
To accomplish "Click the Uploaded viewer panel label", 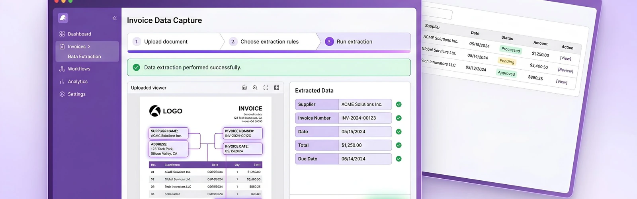I will click(149, 88).
